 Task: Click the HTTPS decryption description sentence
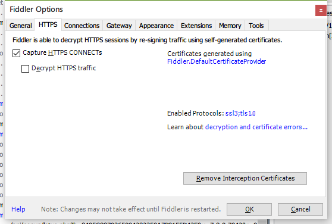[x=148, y=40]
